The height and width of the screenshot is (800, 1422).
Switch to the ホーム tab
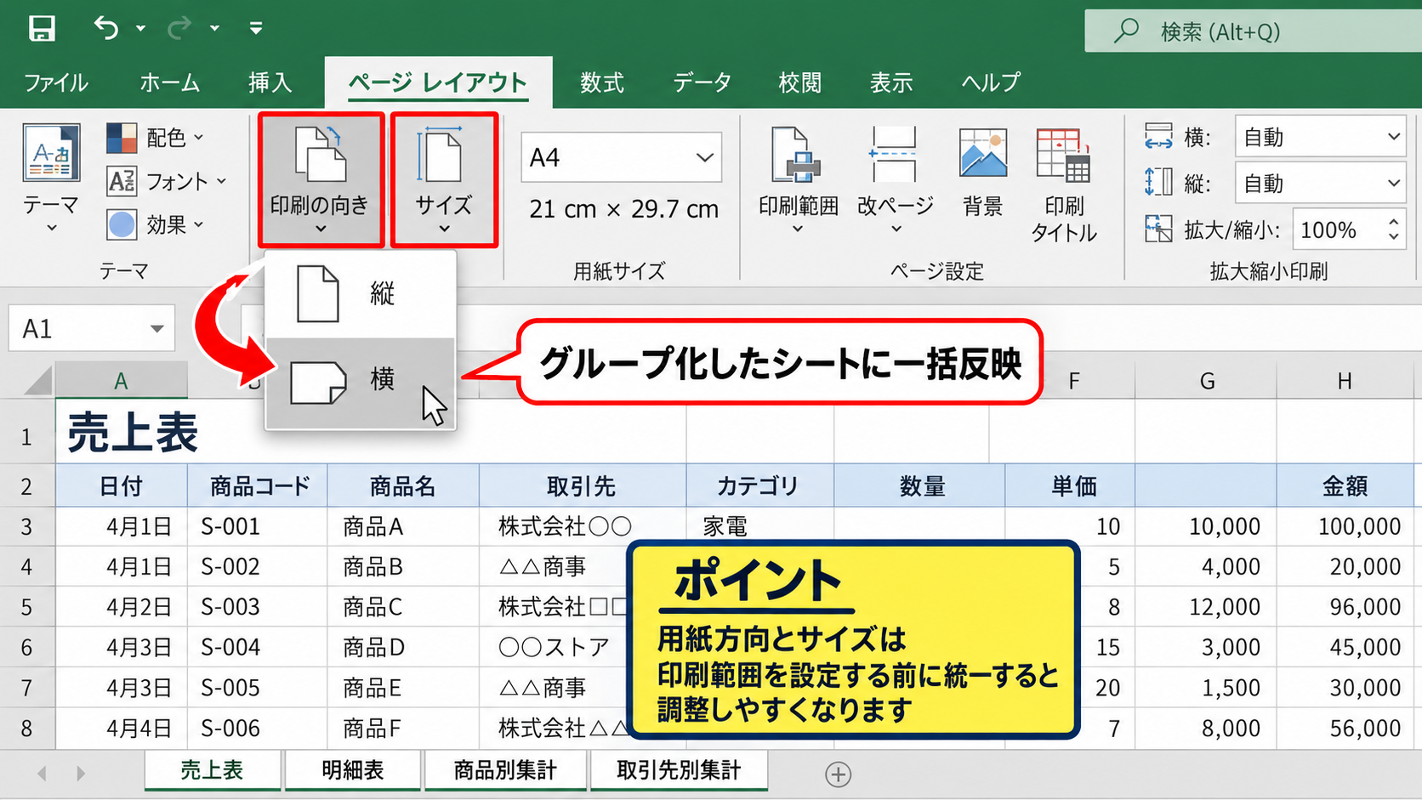tap(169, 82)
